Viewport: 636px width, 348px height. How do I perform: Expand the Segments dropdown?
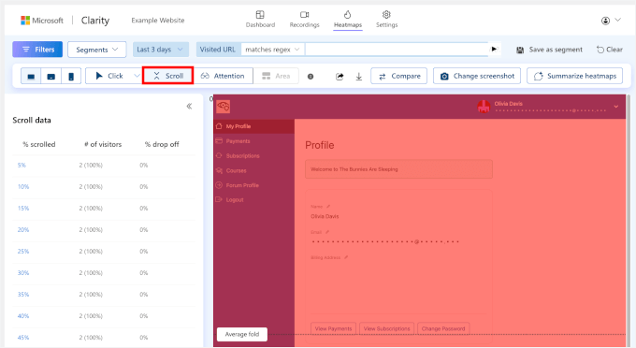(x=97, y=50)
